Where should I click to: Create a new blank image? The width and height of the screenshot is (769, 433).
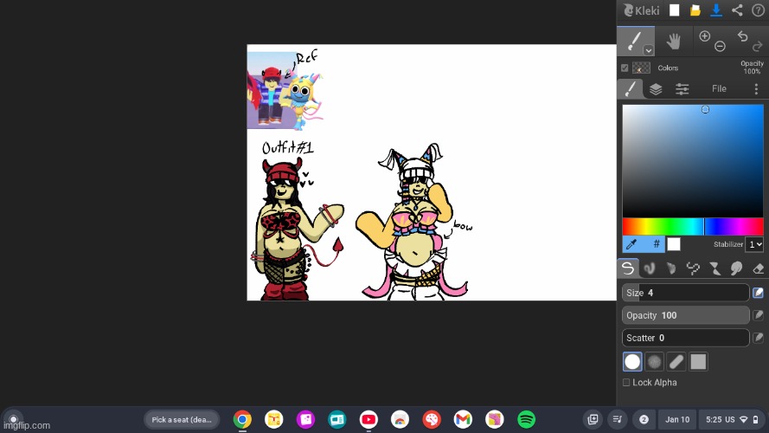(x=675, y=10)
